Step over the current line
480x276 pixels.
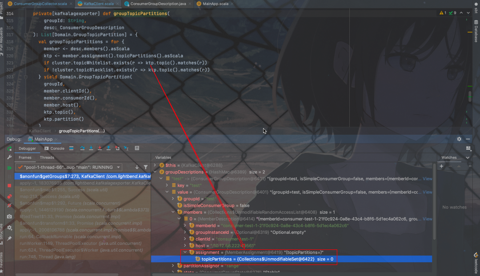tap(83, 148)
